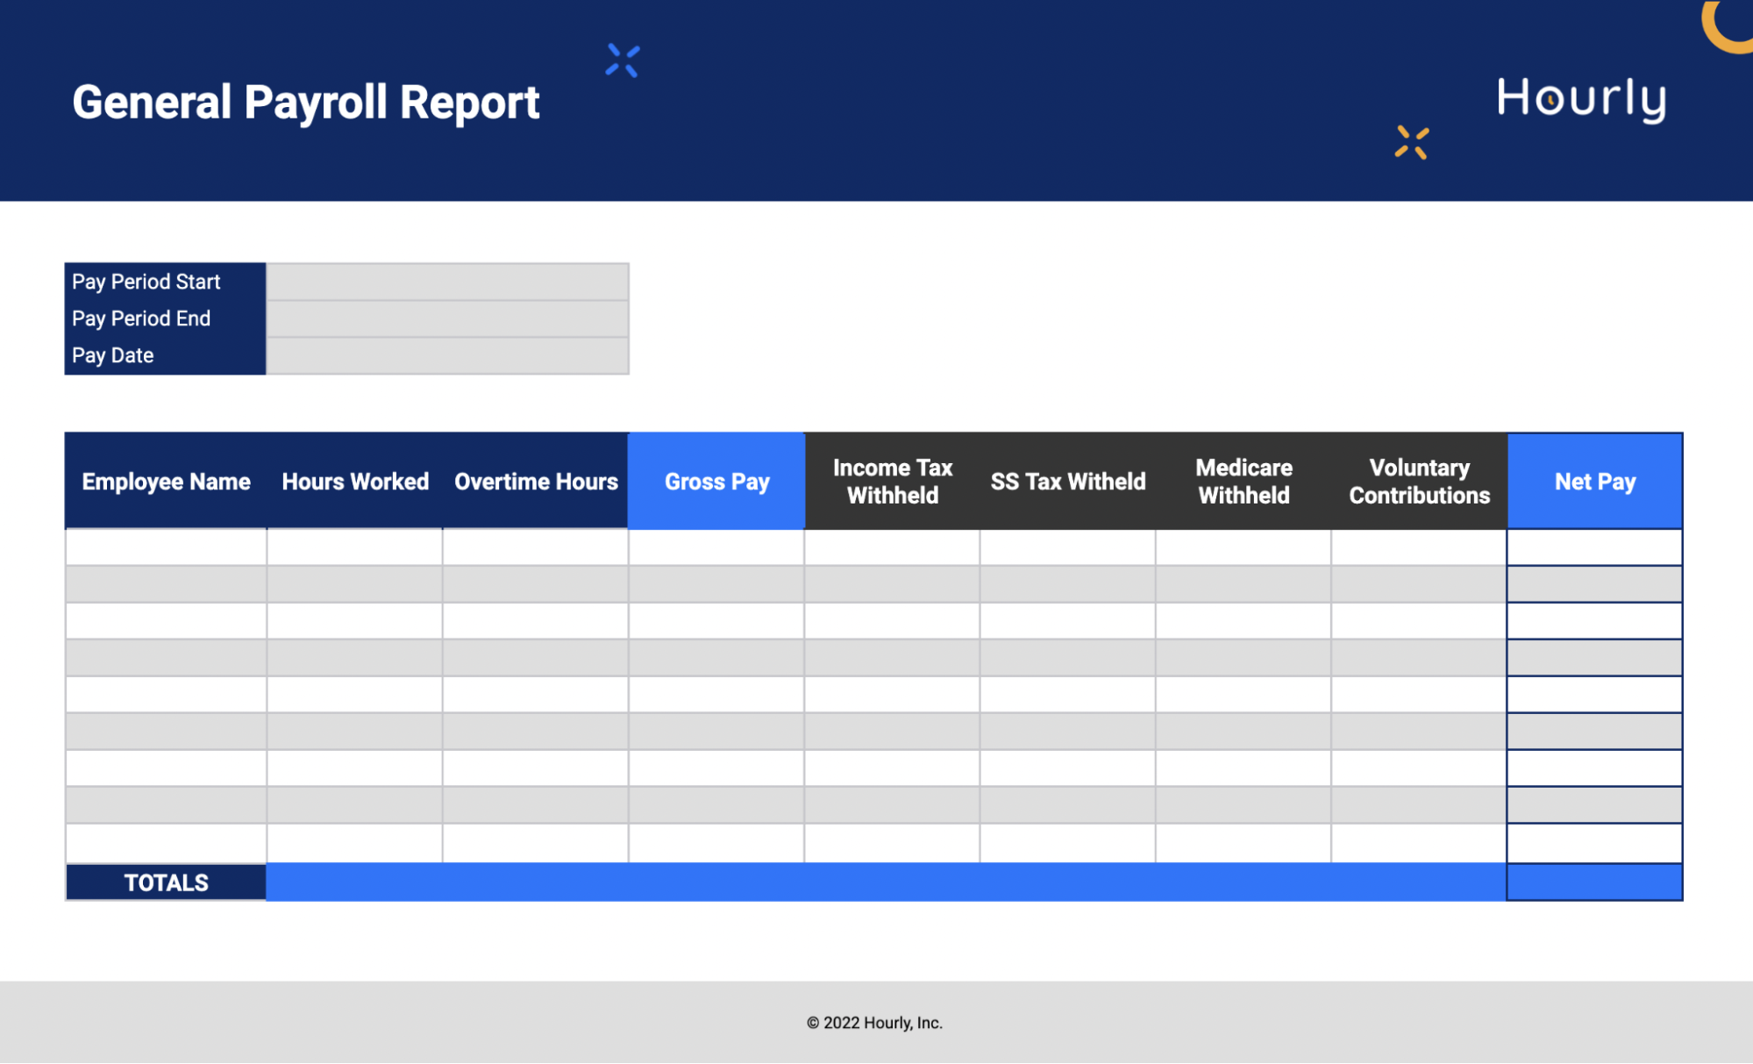Click the Hourly logo

point(1581,99)
